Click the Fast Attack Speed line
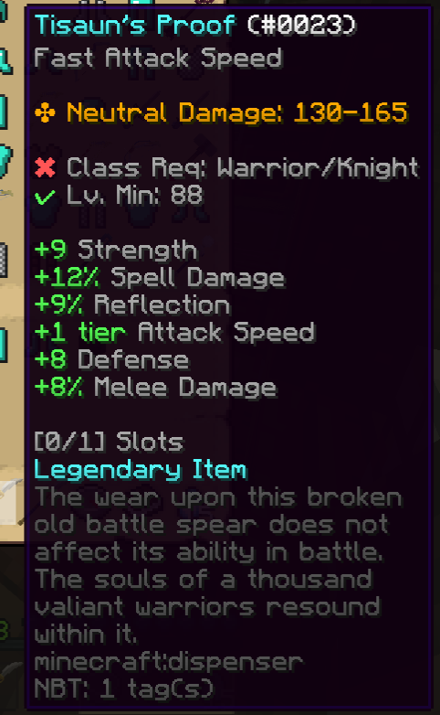440x715 pixels. tap(158, 59)
